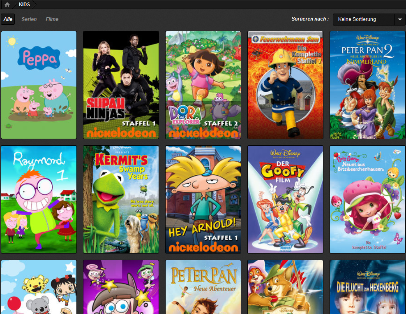Viewport: 406px width, 314px height.
Task: Open Supah Ninjas Staffel 1 cover
Action: pos(121,85)
